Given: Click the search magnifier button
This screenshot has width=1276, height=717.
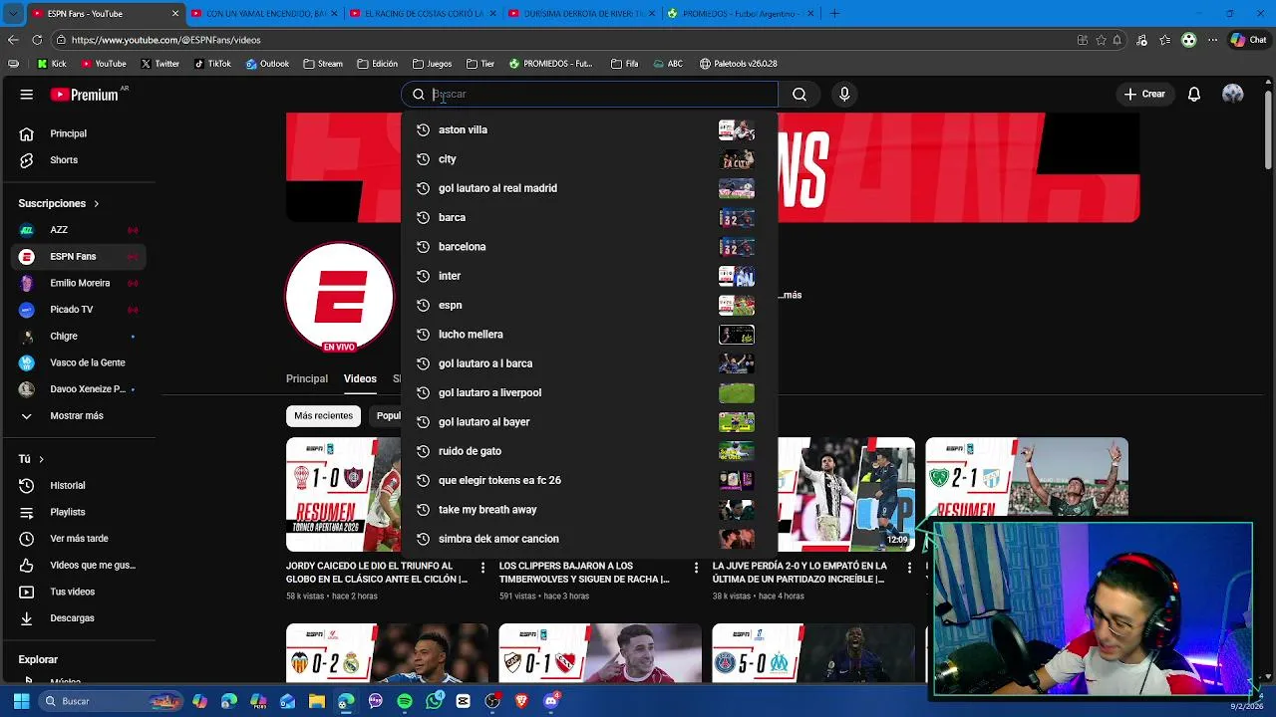Looking at the screenshot, I should pos(799,95).
